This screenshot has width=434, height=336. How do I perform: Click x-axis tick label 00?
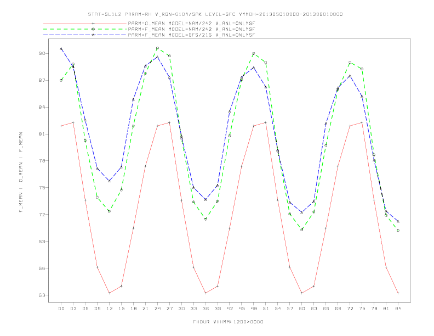pos(61,309)
